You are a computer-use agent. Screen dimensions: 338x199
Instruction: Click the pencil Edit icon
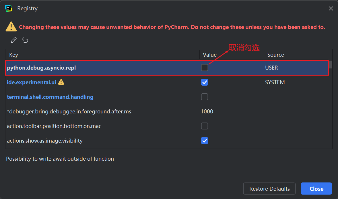pyautogui.click(x=14, y=40)
